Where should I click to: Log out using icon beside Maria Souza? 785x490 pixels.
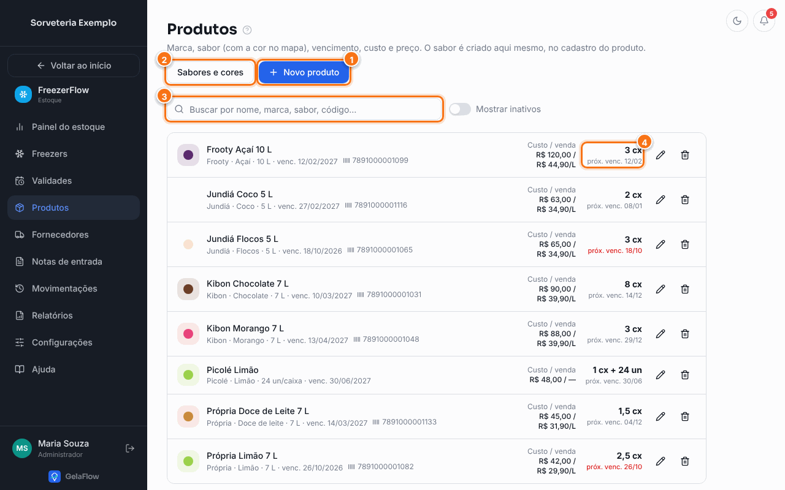point(130,448)
